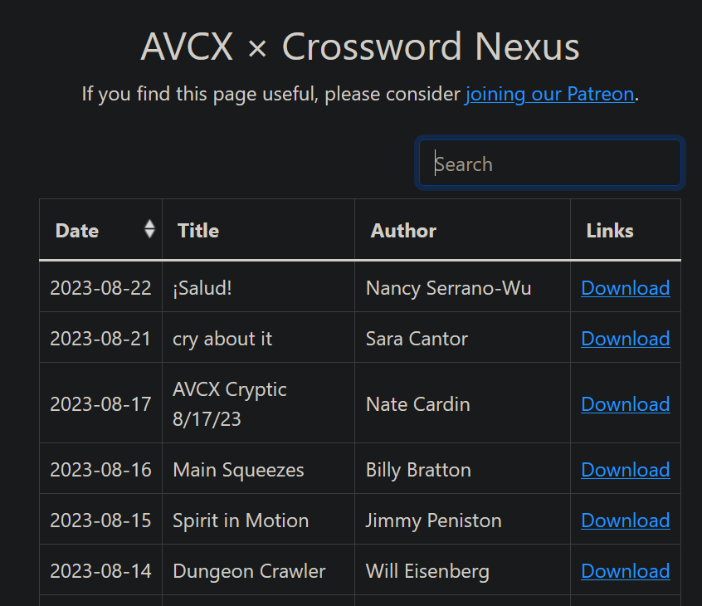Viewport: 702px width, 606px height.
Task: Select Will Eisenberg's author cell
Action: 427,571
